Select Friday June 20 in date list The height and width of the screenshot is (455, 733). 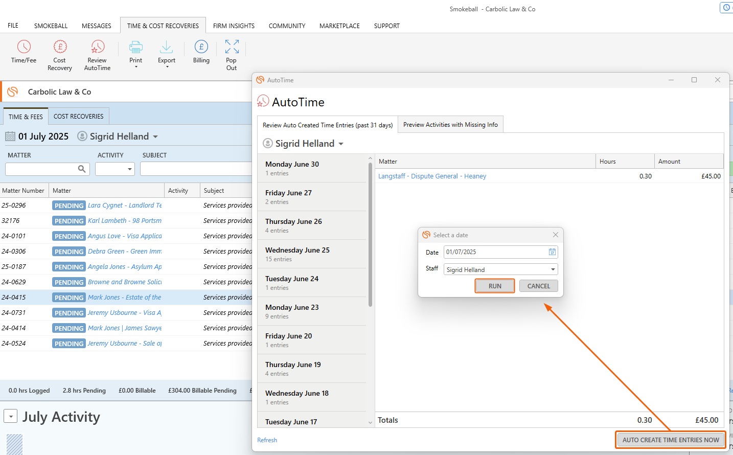click(x=312, y=340)
